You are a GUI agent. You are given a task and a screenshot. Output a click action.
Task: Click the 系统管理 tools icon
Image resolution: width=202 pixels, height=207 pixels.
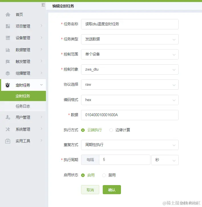(8, 129)
